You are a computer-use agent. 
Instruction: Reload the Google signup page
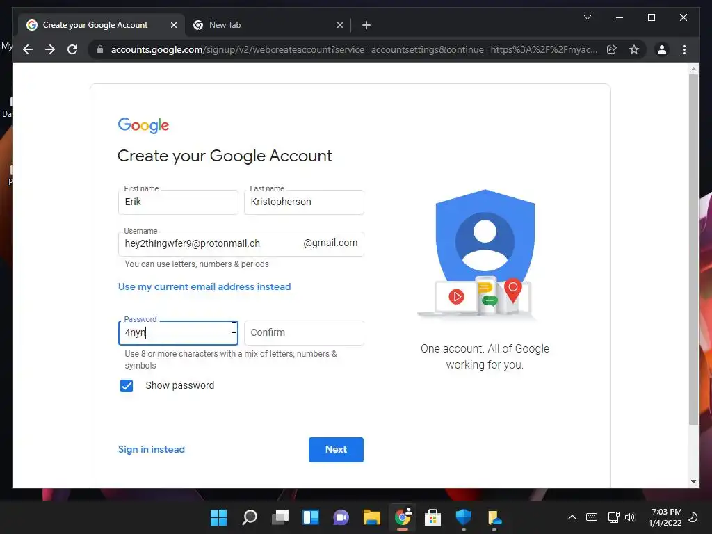(x=72, y=49)
